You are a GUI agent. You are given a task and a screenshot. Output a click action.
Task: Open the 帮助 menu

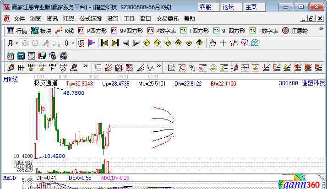click(189, 19)
